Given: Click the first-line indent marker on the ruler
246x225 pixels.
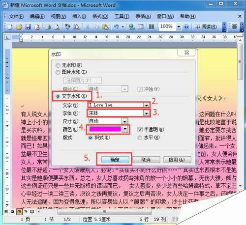Looking at the screenshot, I should 21,35.
